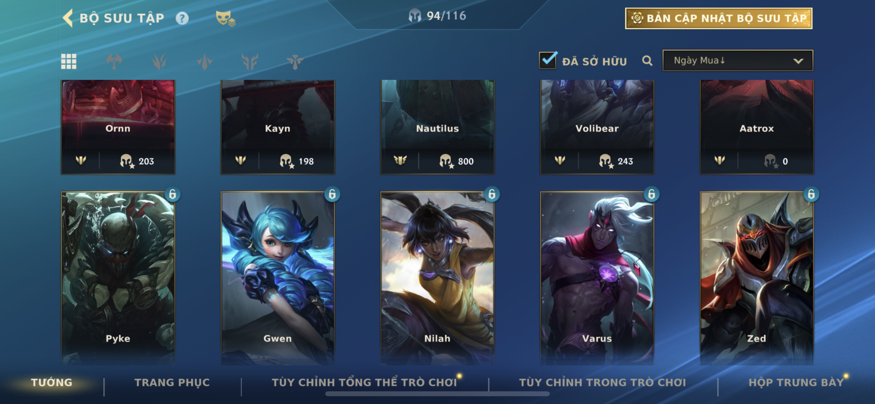
Task: Open the theater mask with coins icon
Action: coord(226,18)
